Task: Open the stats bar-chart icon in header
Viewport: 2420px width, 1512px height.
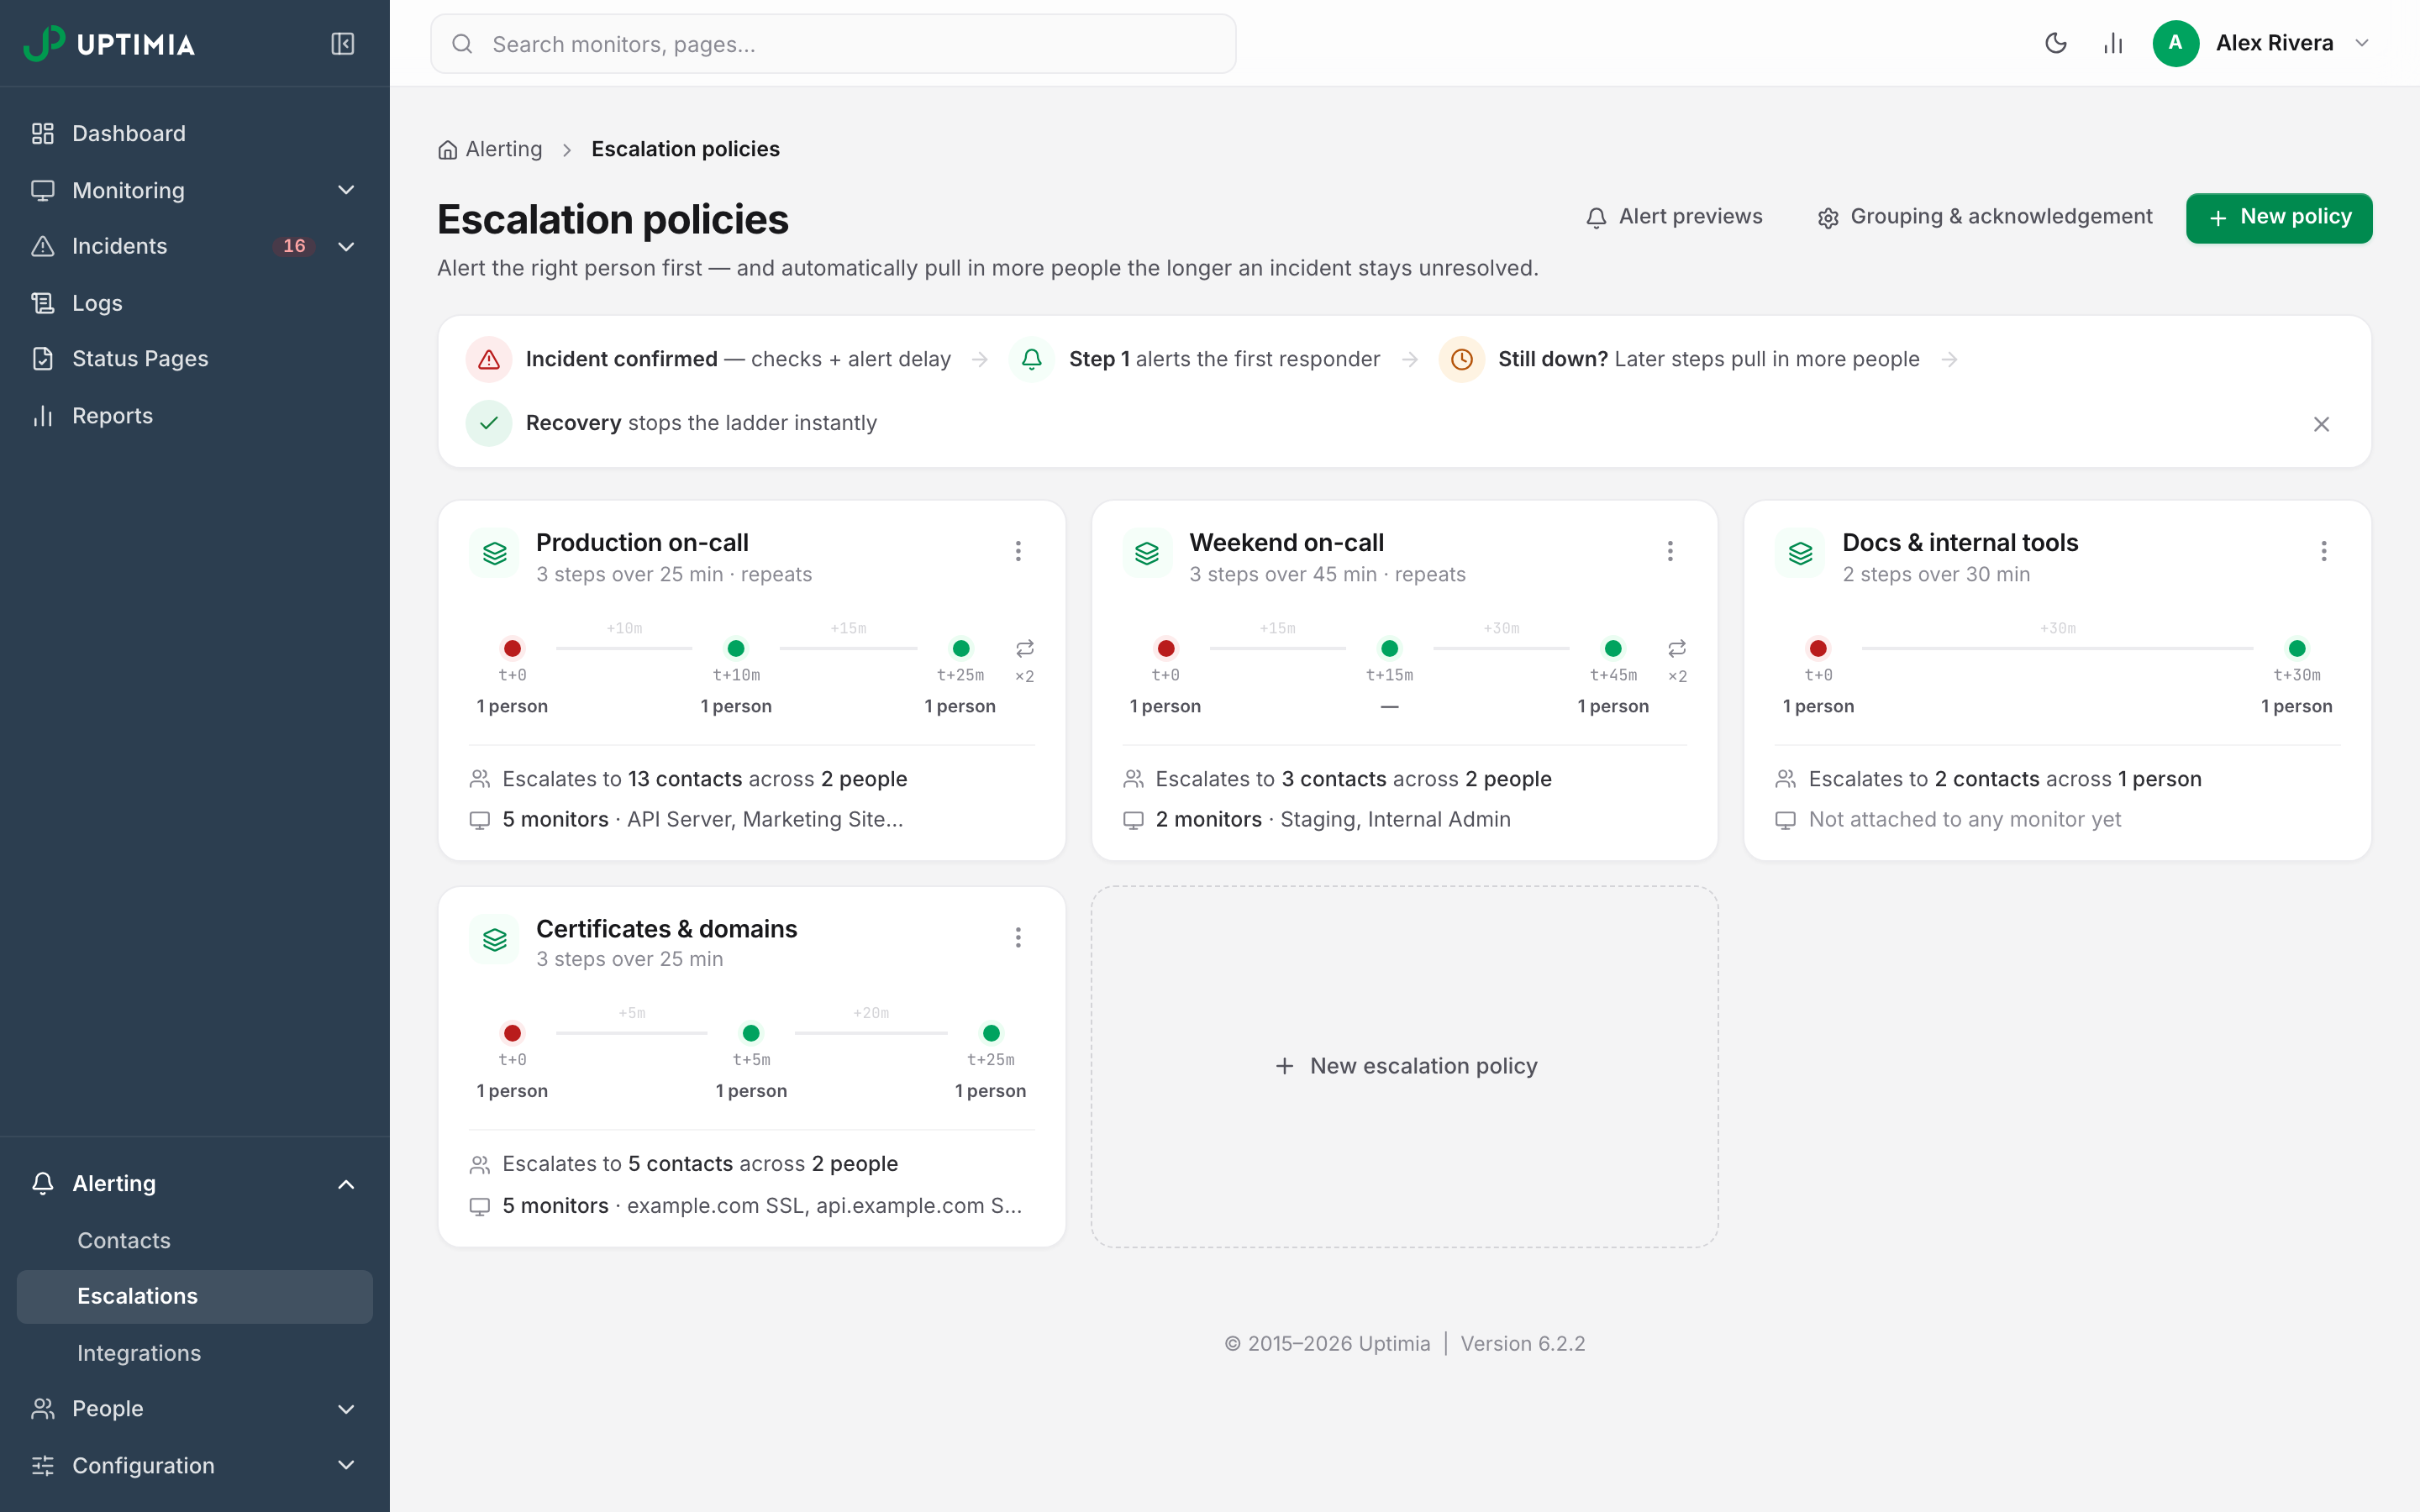Action: (2112, 43)
